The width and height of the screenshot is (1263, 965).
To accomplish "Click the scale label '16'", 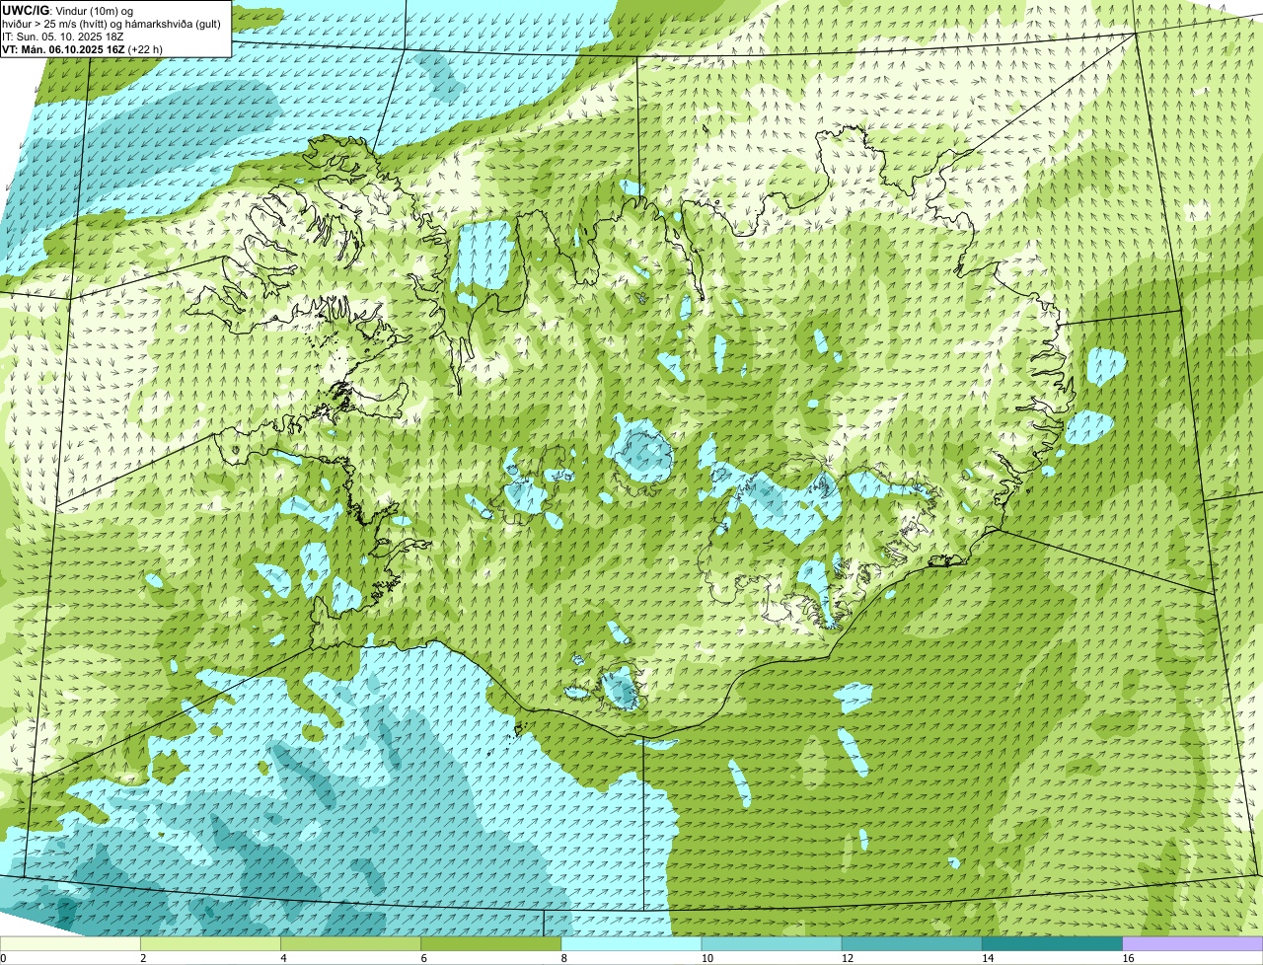I will [1128, 958].
